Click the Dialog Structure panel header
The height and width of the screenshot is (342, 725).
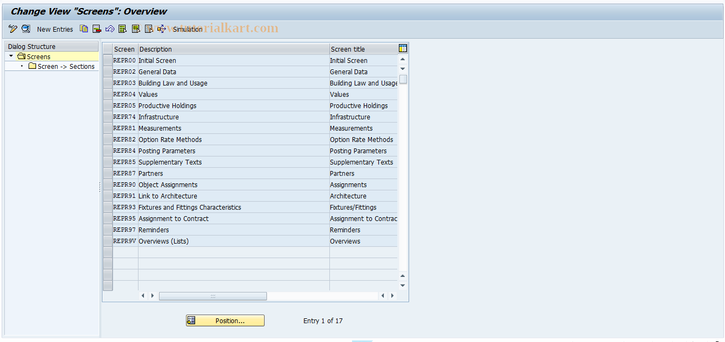tap(52, 47)
